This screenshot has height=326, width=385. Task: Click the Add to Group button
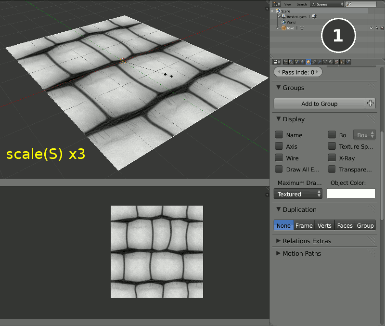click(x=319, y=103)
